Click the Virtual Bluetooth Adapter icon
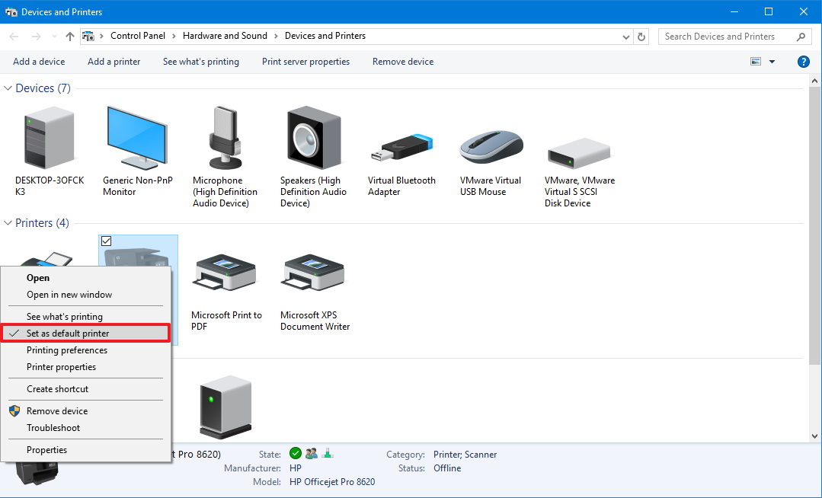The image size is (822, 498). coord(401,145)
